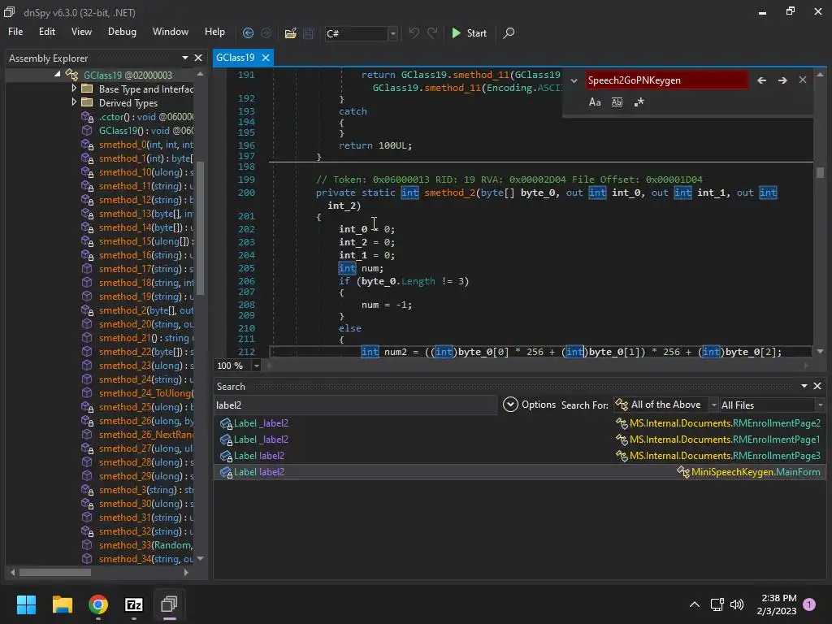
Task: Click icon next to smethod_21() : string
Action: click(x=87, y=338)
